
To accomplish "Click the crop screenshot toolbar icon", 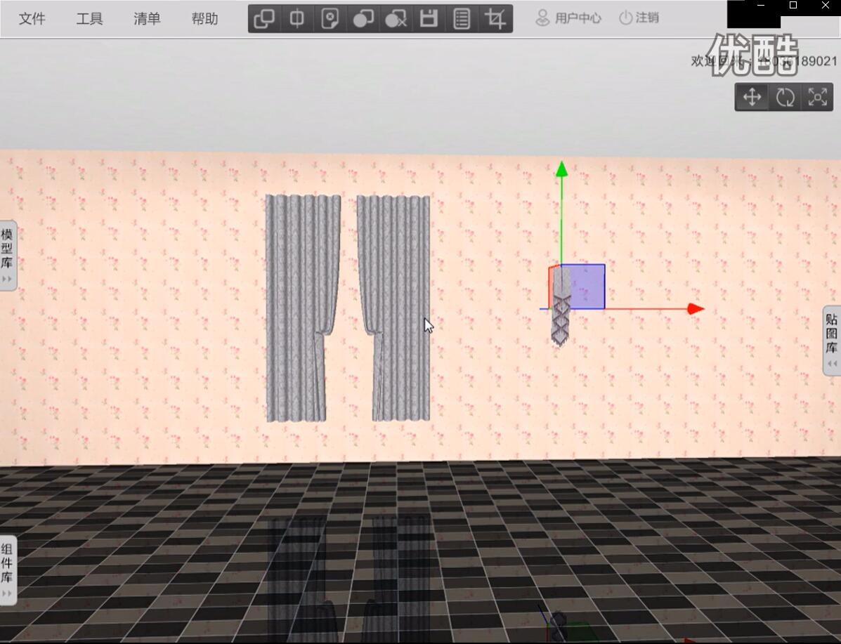I will pos(495,19).
